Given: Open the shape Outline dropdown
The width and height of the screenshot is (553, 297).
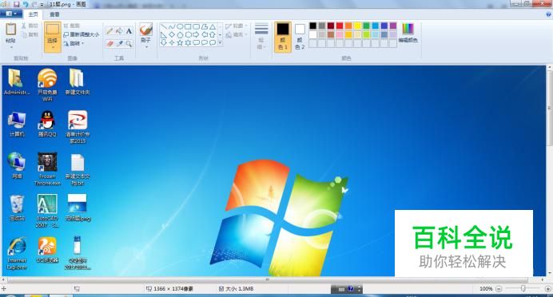Looking at the screenshot, I should click(x=236, y=26).
